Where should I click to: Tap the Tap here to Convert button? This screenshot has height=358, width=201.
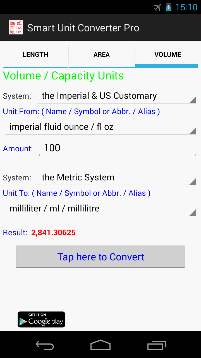[x=100, y=257]
